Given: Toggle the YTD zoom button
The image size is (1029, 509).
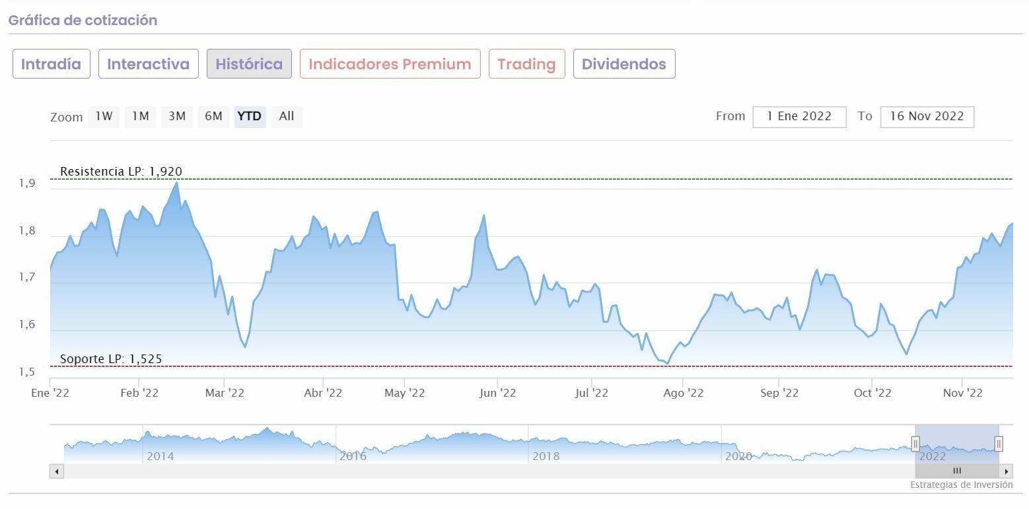Looking at the screenshot, I should click(x=250, y=117).
